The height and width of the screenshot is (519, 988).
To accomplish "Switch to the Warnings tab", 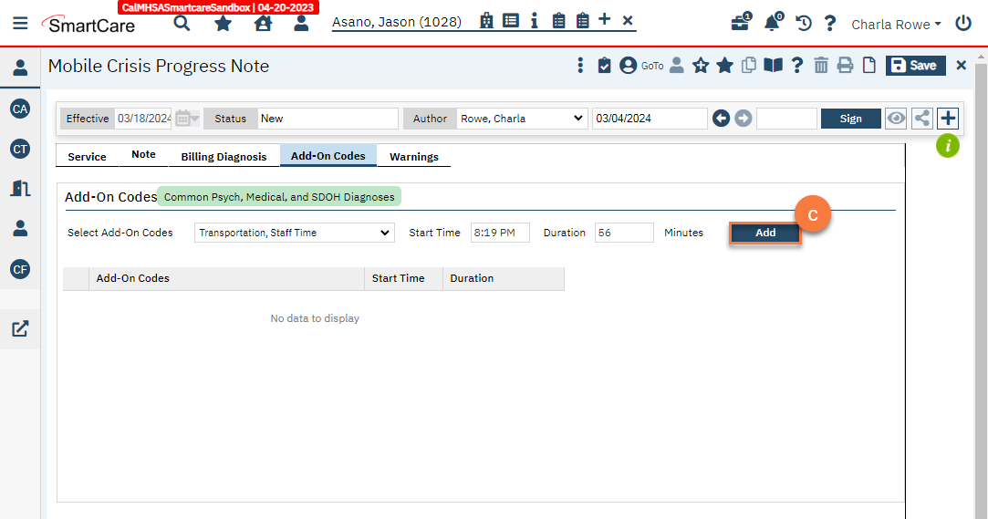I will (x=414, y=157).
